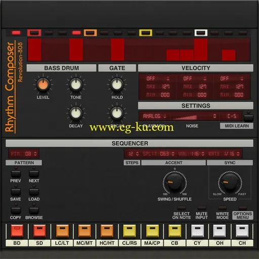Click the first velocity MIN 000 field
This screenshot has width=259, height=259.
158,95
